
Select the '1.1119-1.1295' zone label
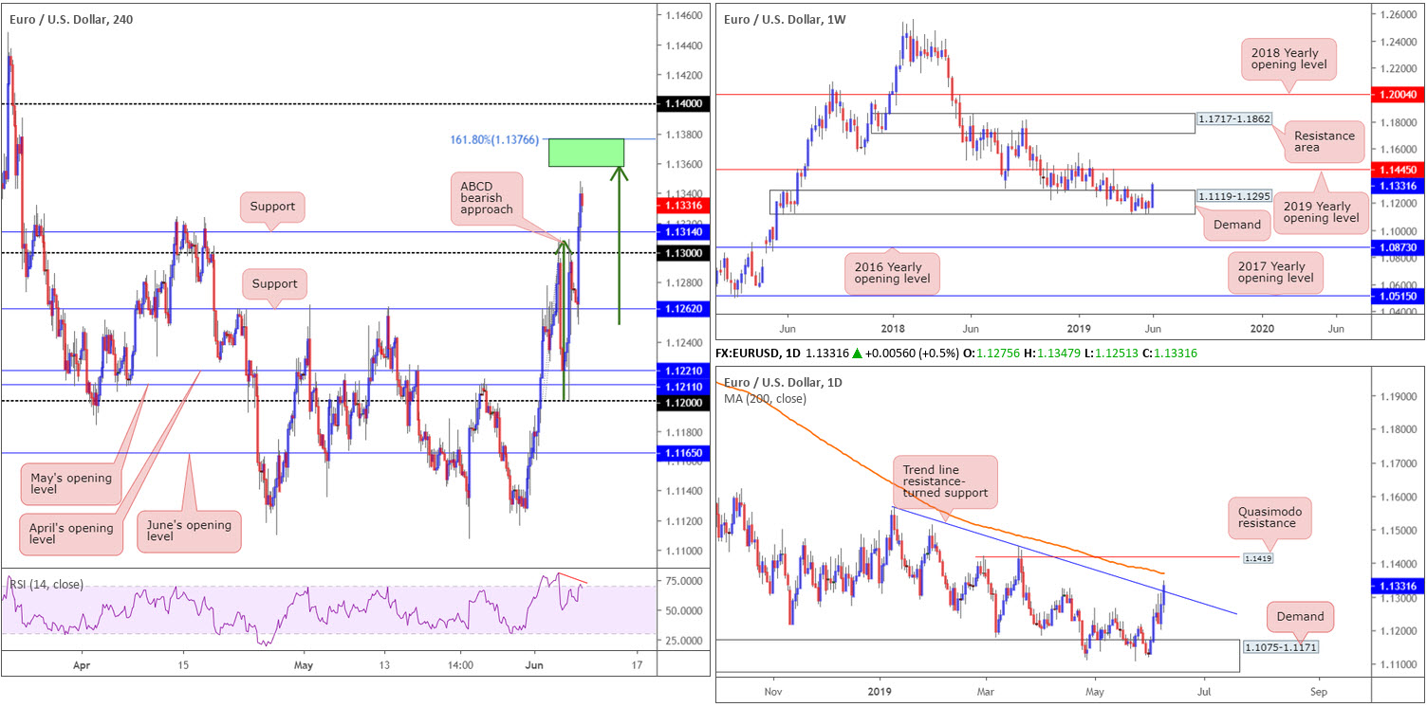(1235, 196)
